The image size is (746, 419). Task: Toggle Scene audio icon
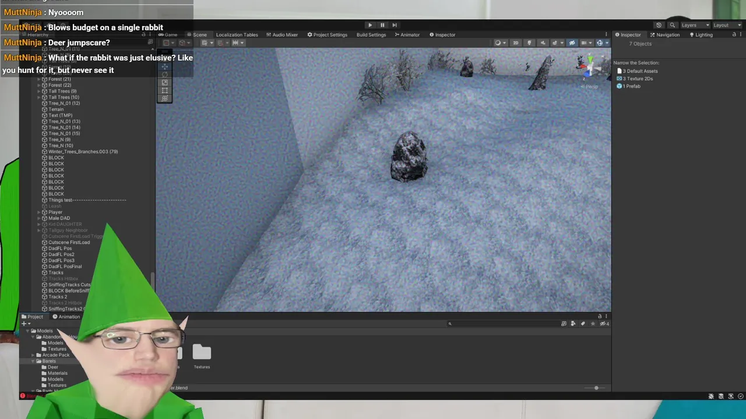(543, 43)
